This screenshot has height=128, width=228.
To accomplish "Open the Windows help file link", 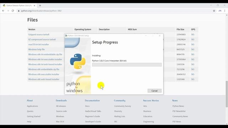I will pyautogui.click(x=36, y=49).
